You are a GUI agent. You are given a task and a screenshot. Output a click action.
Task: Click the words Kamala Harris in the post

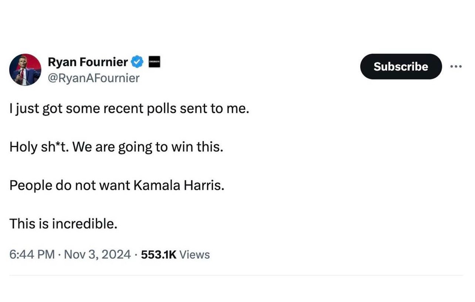click(x=179, y=185)
